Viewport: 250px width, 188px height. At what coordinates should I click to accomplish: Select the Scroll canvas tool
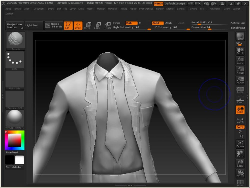(x=240, y=51)
